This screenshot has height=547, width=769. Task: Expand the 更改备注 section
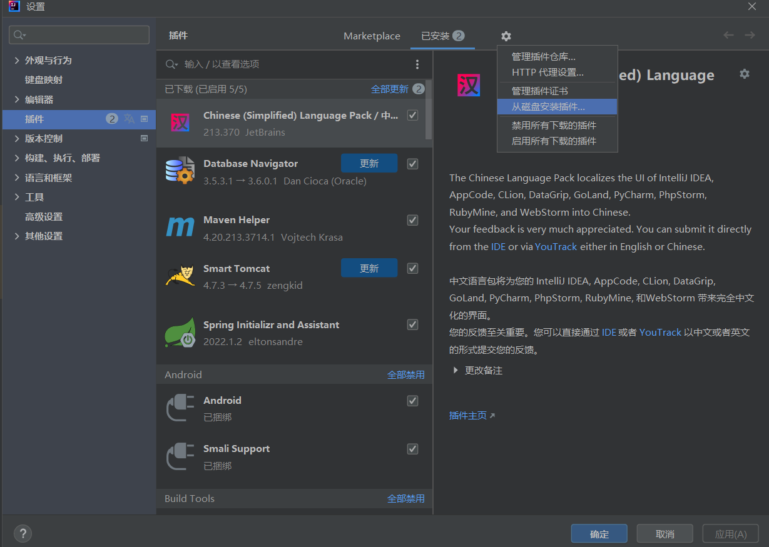[x=456, y=370]
